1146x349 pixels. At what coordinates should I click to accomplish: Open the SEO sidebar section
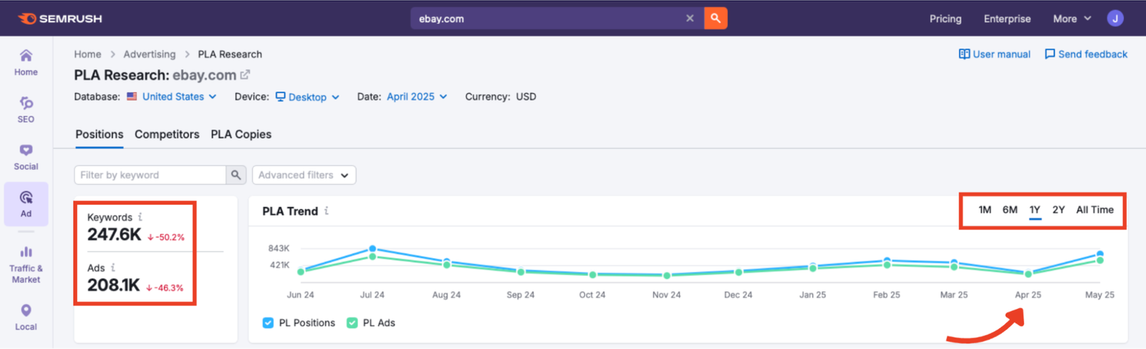[26, 110]
